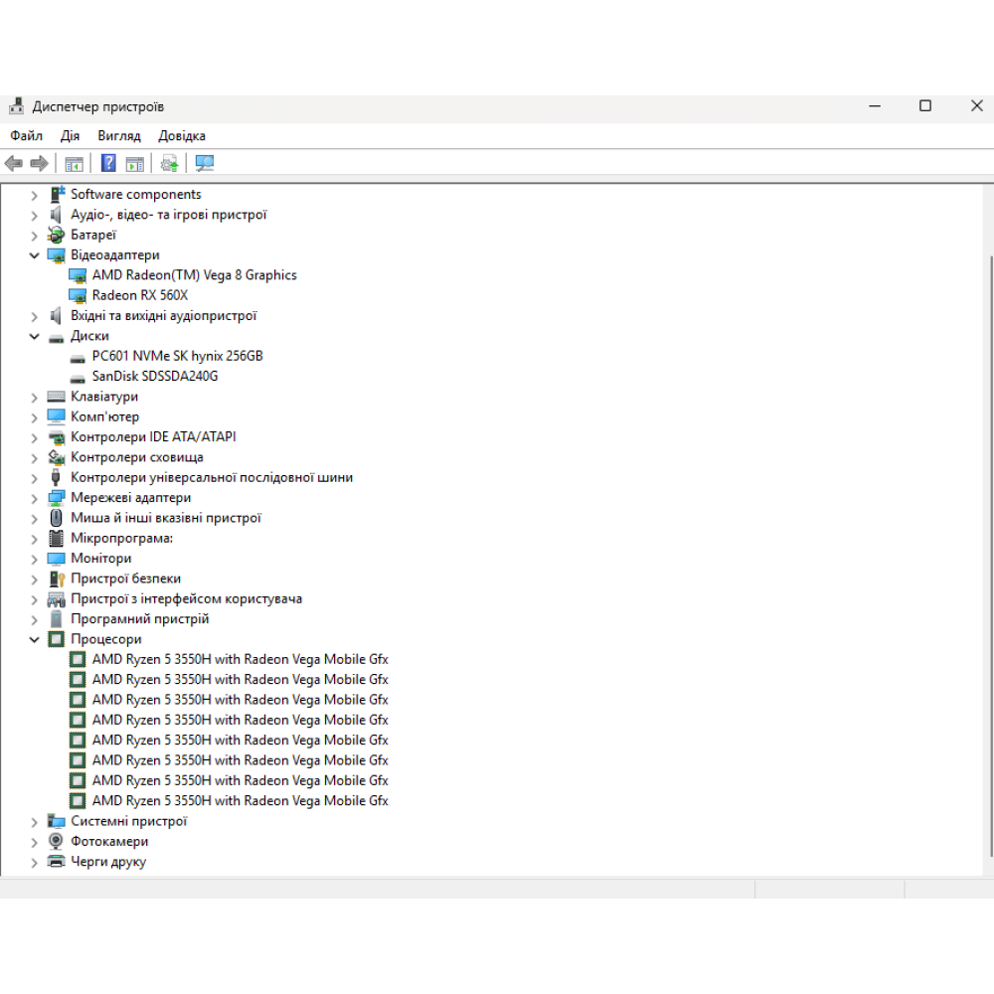Click the Back arrow toolbar icon

pyautogui.click(x=14, y=163)
